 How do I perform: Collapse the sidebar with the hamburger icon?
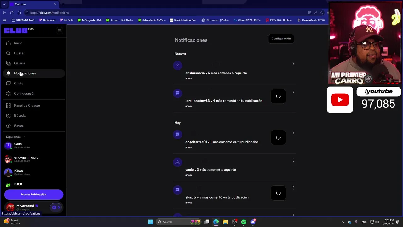coord(60,31)
